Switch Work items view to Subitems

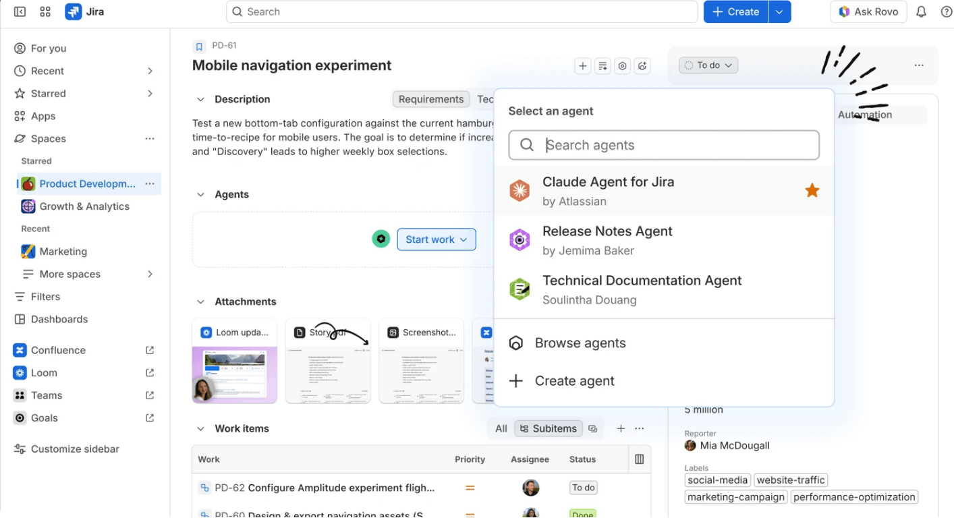(549, 428)
